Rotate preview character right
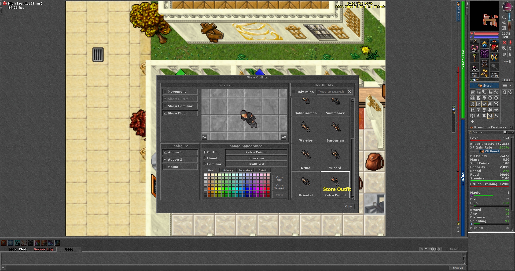This screenshot has height=271, width=515. [x=284, y=137]
